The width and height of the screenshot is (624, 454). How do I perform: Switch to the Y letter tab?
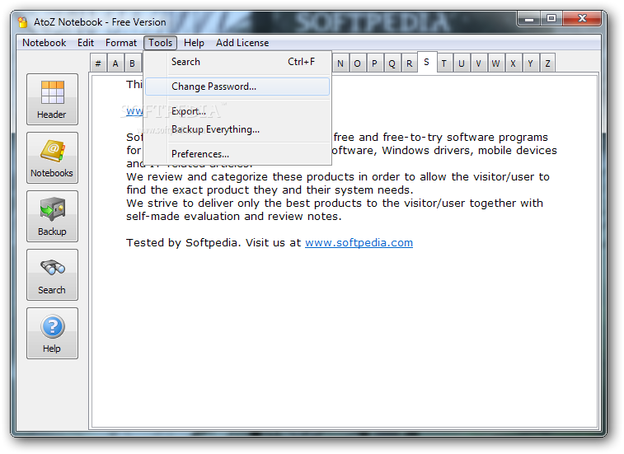531,63
